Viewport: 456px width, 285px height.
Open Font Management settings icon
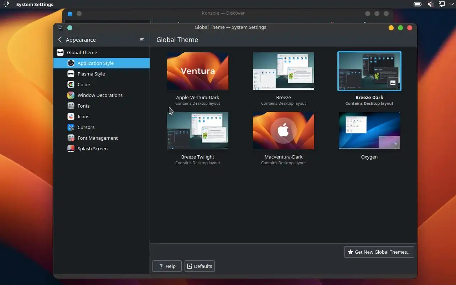[71, 138]
